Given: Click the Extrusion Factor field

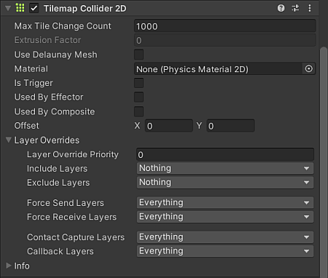Looking at the screenshot, I should coord(225,40).
